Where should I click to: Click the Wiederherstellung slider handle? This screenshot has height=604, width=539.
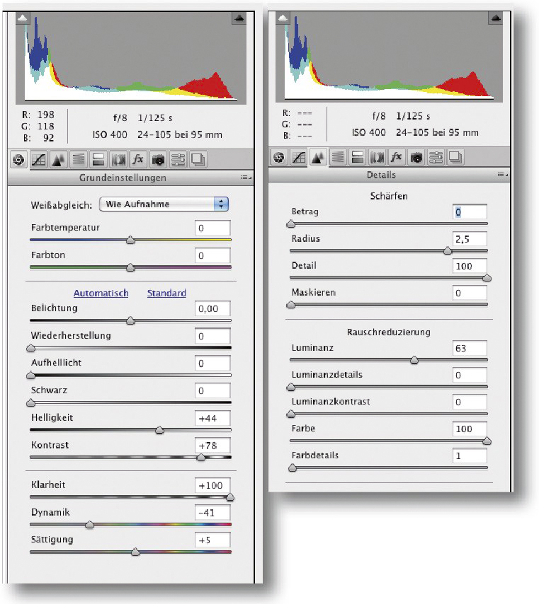click(x=31, y=348)
